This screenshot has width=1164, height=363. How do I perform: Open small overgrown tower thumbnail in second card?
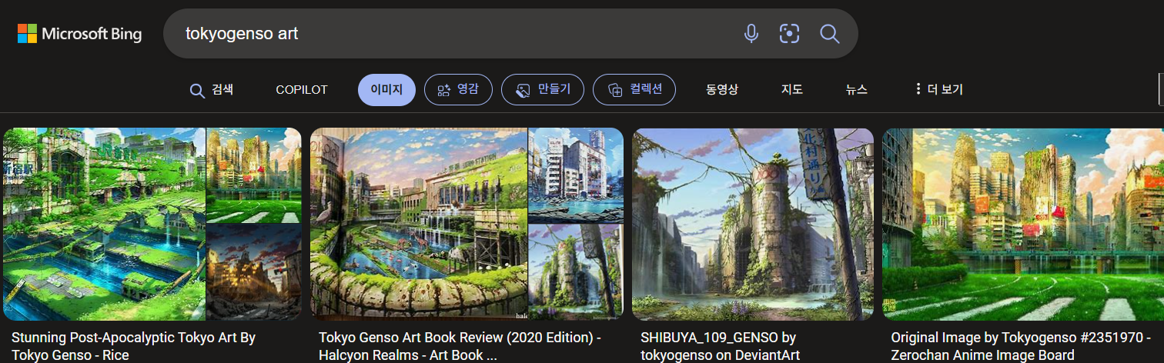(x=576, y=272)
